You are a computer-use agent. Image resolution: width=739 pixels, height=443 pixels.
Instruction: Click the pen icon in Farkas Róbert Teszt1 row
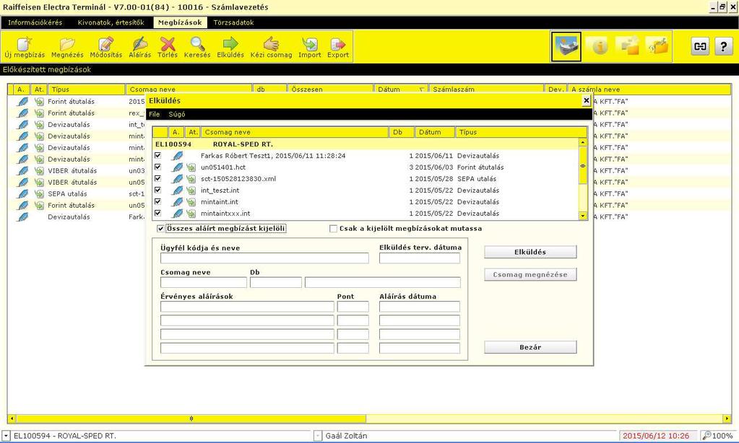pyautogui.click(x=178, y=156)
